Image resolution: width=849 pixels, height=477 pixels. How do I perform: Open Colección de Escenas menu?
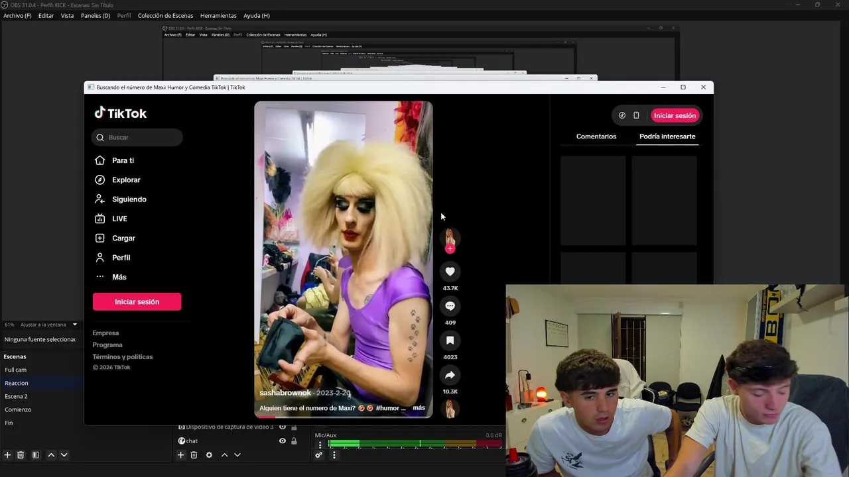click(165, 16)
